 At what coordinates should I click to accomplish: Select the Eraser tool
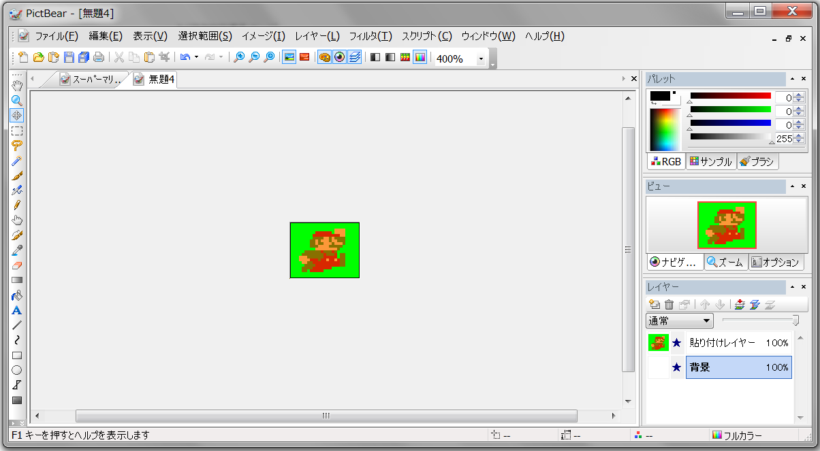click(x=17, y=265)
